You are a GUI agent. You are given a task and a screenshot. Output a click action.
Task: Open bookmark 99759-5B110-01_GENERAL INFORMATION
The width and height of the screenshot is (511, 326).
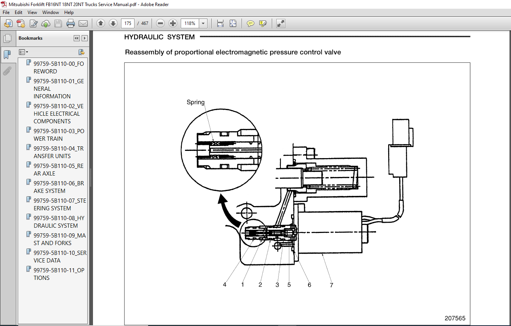[59, 89]
